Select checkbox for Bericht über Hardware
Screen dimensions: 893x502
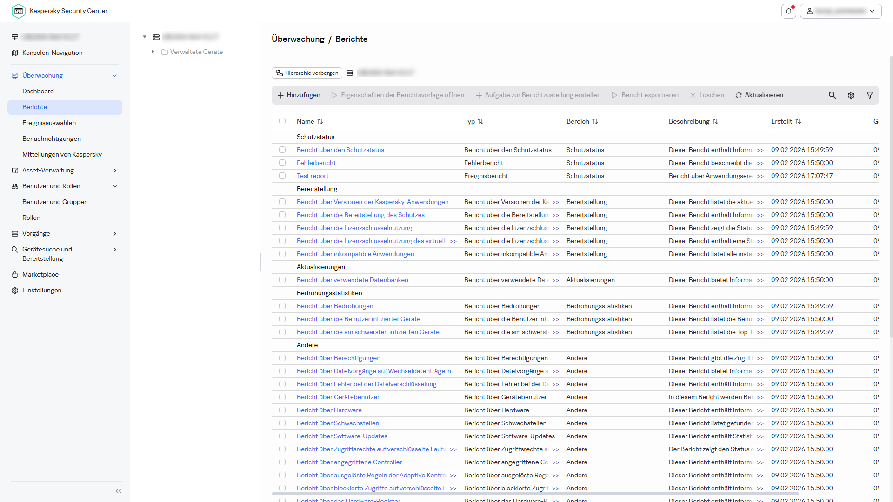point(282,410)
